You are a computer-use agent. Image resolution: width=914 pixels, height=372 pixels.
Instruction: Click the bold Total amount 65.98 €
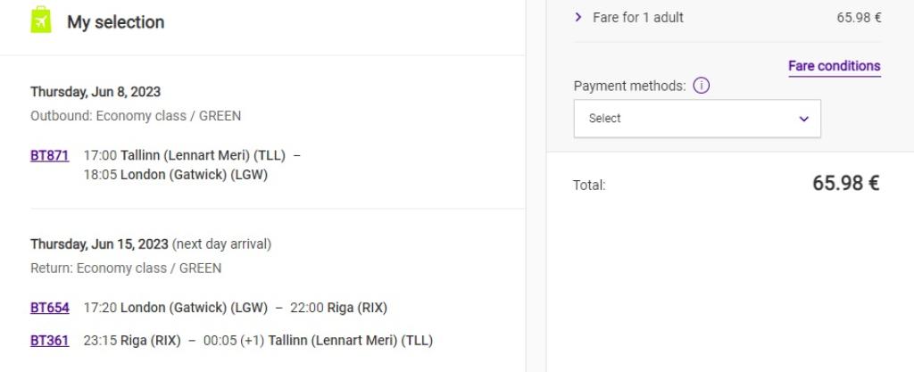point(845,184)
